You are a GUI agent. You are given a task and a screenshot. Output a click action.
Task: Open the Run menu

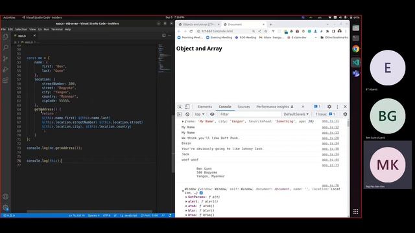click(46, 29)
